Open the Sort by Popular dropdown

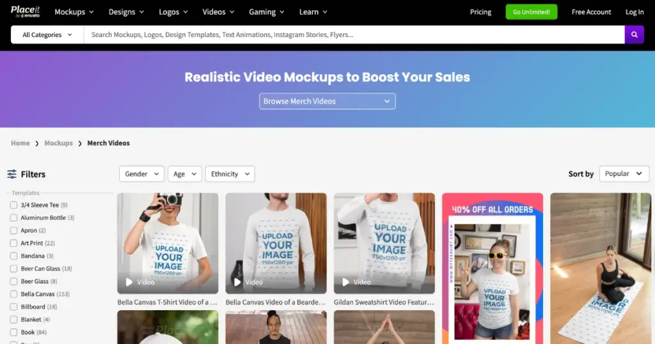point(624,174)
